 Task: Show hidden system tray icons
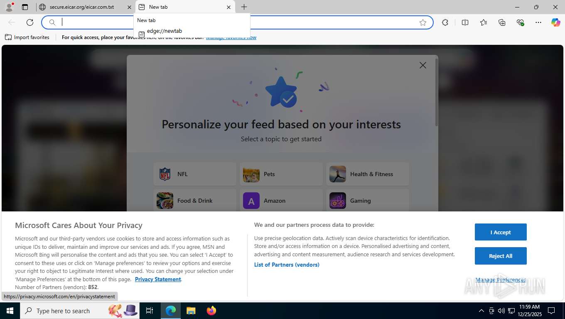(x=481, y=311)
